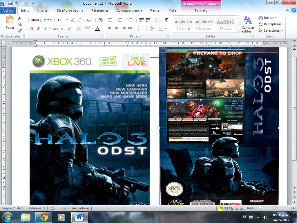This screenshot has height=223, width=297.
Task: Open the Line Spacing dropdown
Action: click(140, 28)
